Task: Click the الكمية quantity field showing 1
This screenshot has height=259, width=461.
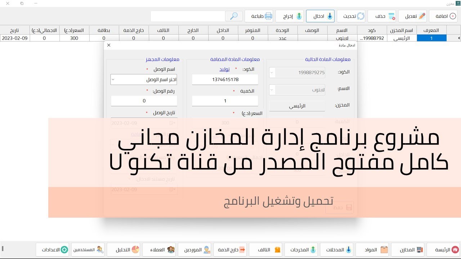Action: click(x=225, y=101)
